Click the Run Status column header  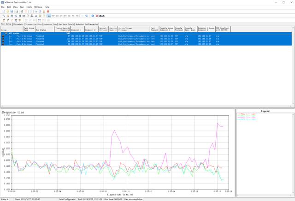42,29
